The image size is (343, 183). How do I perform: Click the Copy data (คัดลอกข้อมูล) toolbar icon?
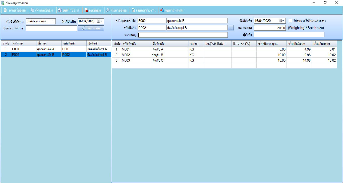(32, 10)
